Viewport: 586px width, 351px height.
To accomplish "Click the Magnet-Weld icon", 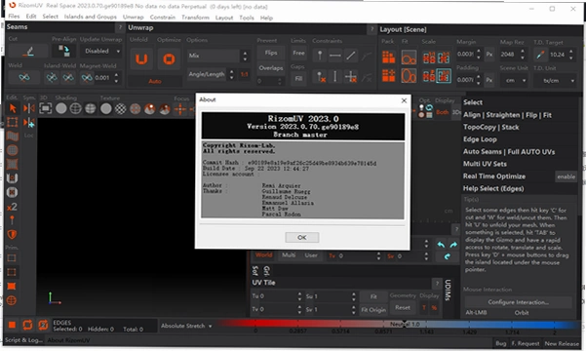I will click(x=87, y=77).
